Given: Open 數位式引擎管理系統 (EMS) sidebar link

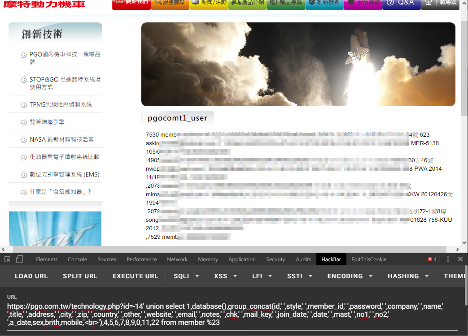Looking at the screenshot, I should (65, 174).
